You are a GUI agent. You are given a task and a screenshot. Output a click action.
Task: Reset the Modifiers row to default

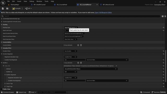tap(164, 63)
